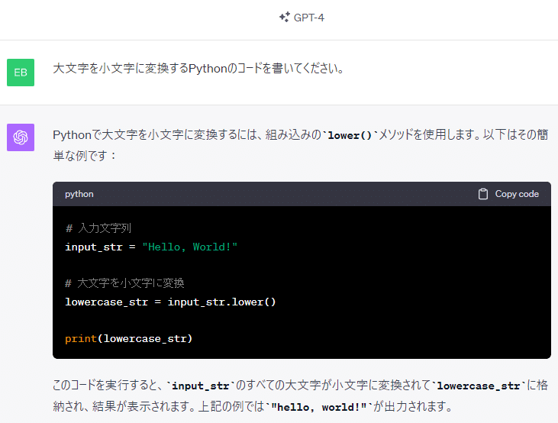Click the 大文字を小文字に変換 code comment
Screen dimensions: 558x423
[x=125, y=283]
